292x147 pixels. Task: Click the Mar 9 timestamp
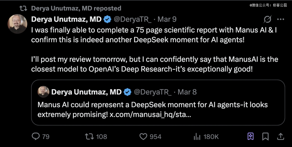point(167,19)
